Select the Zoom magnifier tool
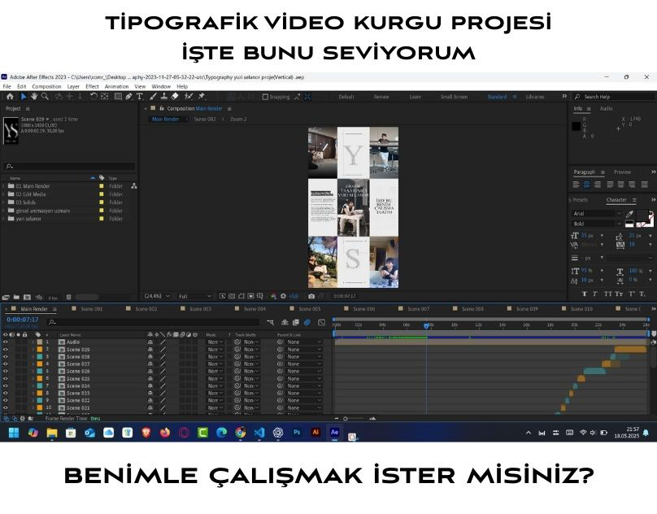Screen dimensions: 657x514 click(45, 97)
